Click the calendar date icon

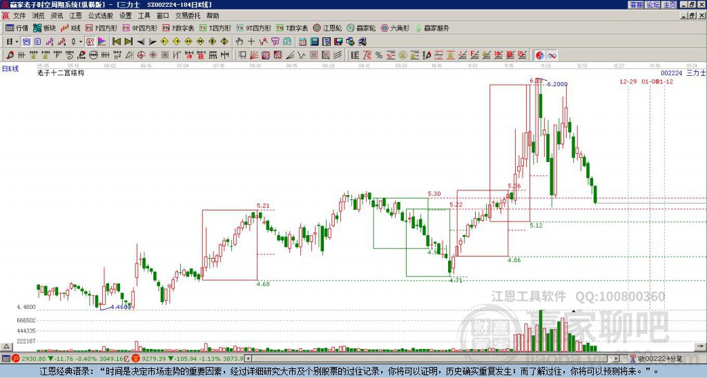(302, 42)
